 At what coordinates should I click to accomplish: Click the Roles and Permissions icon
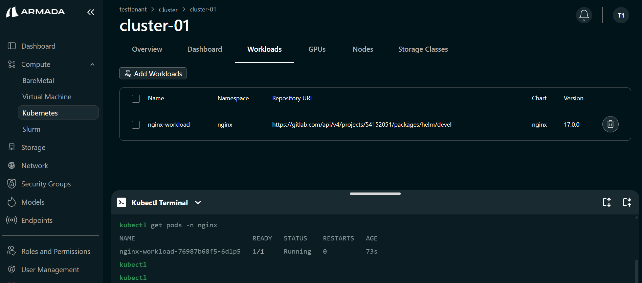coord(12,251)
